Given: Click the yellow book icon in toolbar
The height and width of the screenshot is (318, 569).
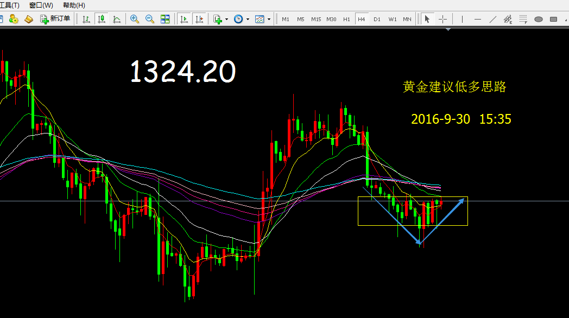Looking at the screenshot, I should pos(29,19).
